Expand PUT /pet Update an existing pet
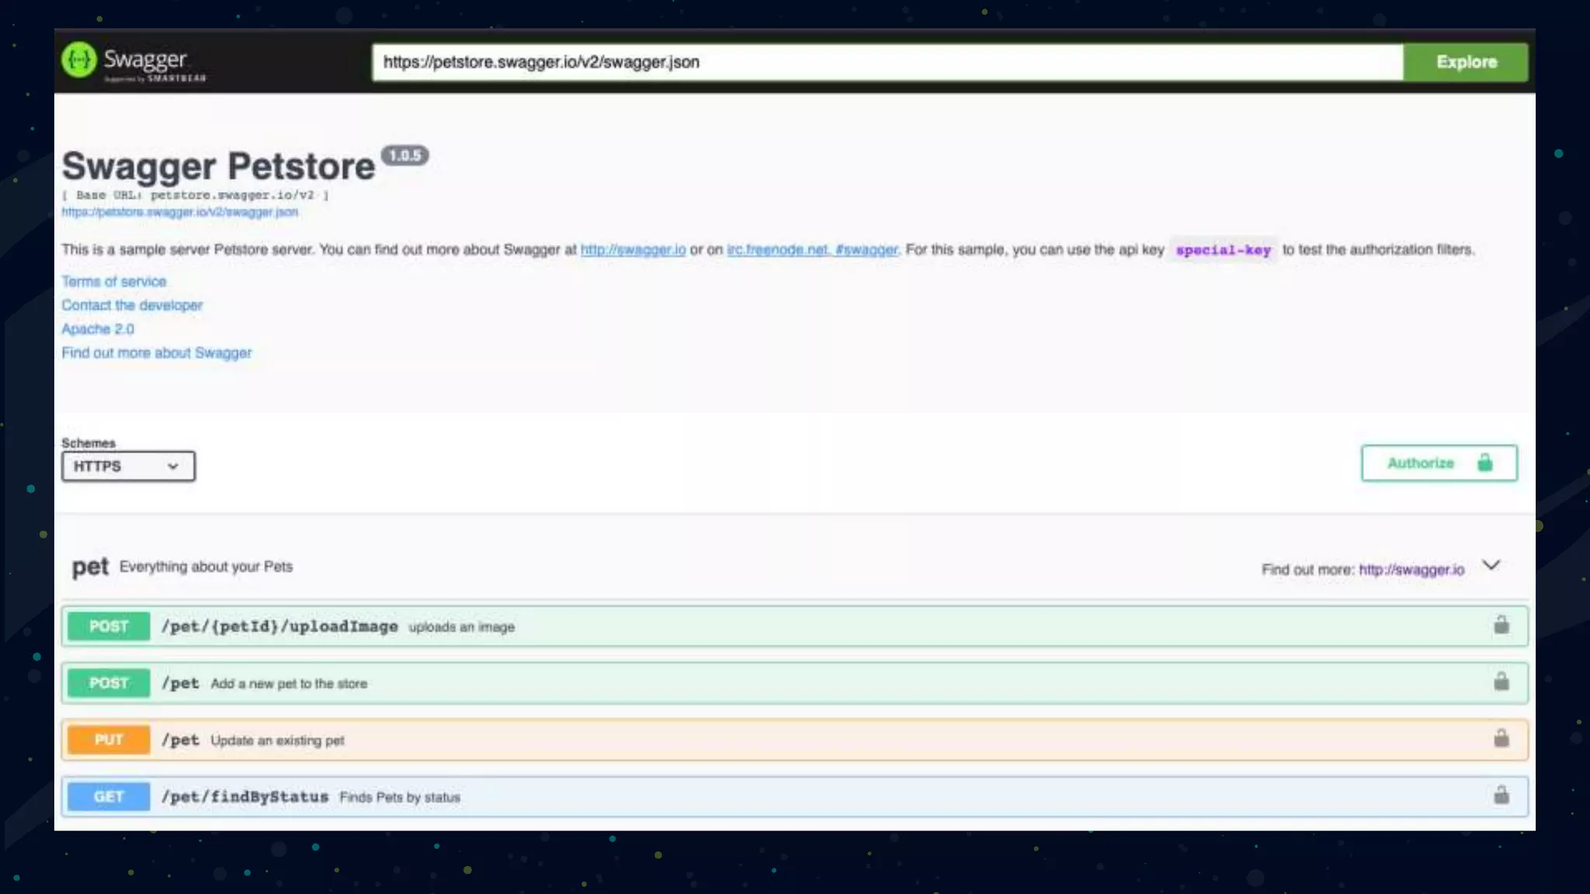The image size is (1590, 894). (x=794, y=740)
